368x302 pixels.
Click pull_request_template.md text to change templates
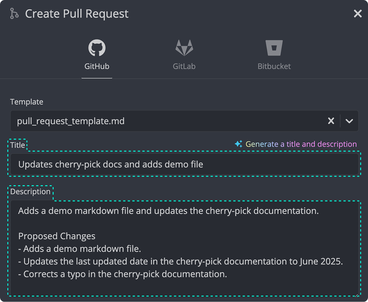(x=71, y=121)
